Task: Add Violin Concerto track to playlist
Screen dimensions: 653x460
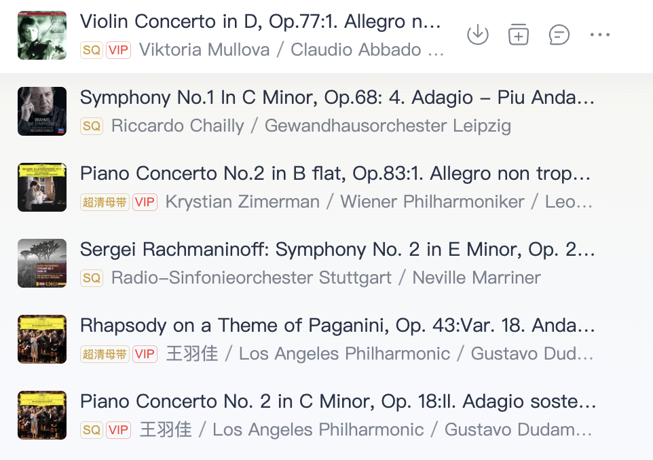Action: click(x=519, y=35)
